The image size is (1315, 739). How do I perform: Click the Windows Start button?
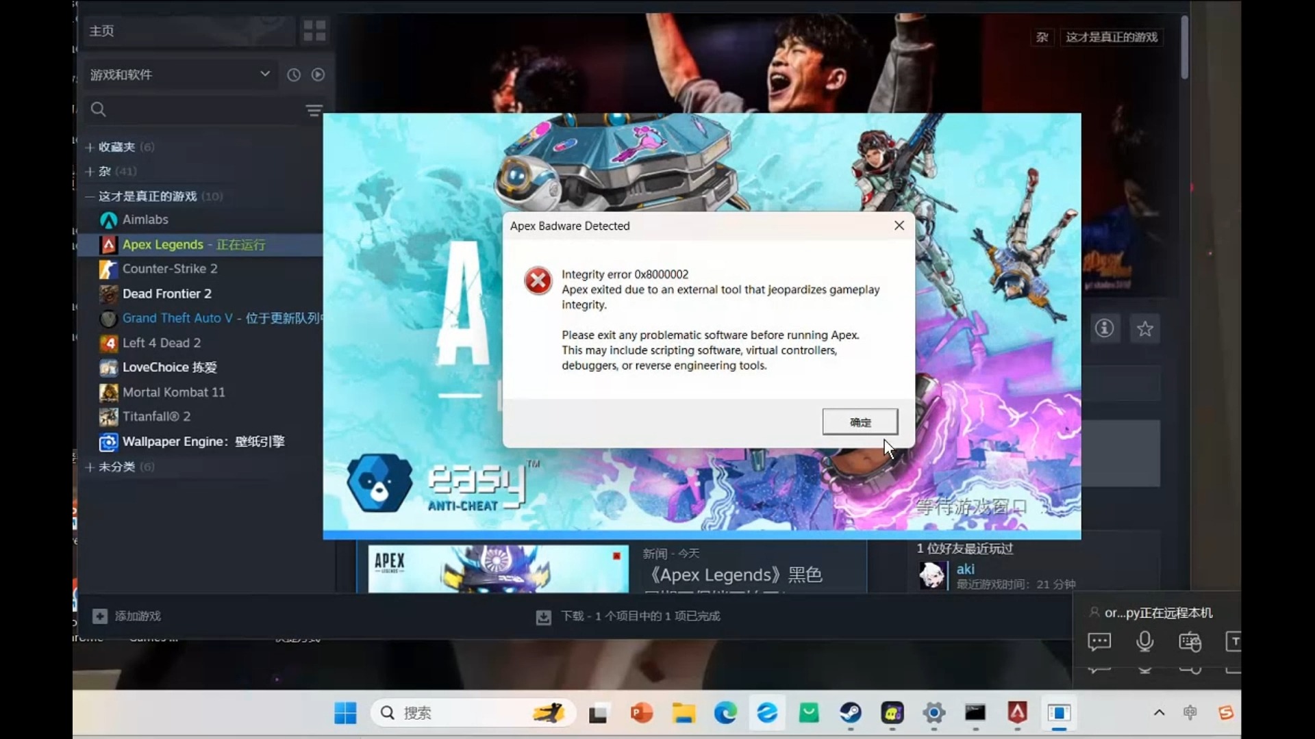[x=345, y=713]
